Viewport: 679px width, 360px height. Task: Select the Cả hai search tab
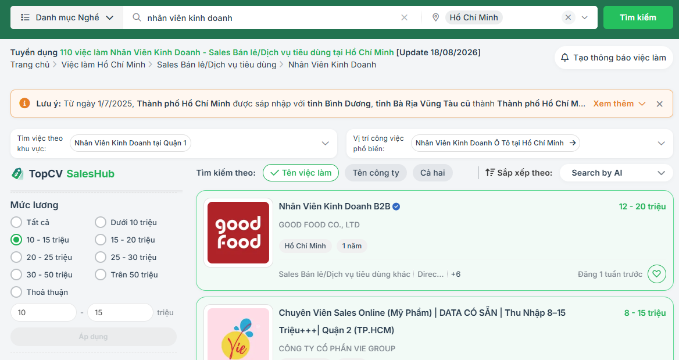point(433,173)
